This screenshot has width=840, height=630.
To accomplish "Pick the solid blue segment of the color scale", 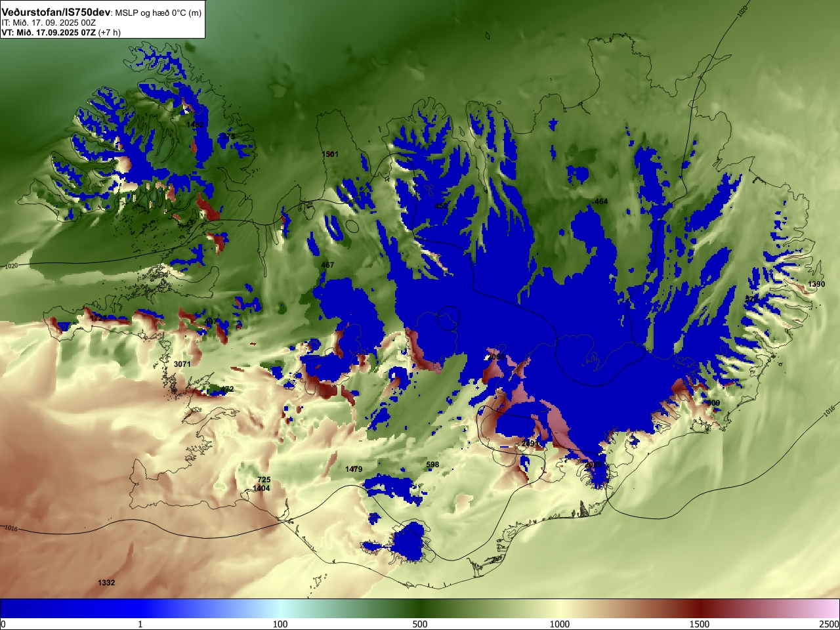I will tap(70, 608).
